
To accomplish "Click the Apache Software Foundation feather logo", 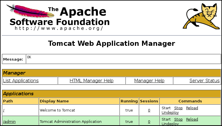I will point(58,17).
